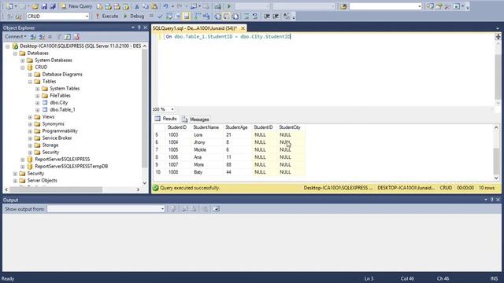Screen dimensions: 504x283
Task: Click the Change Connection icon
Action: coord(18,16)
